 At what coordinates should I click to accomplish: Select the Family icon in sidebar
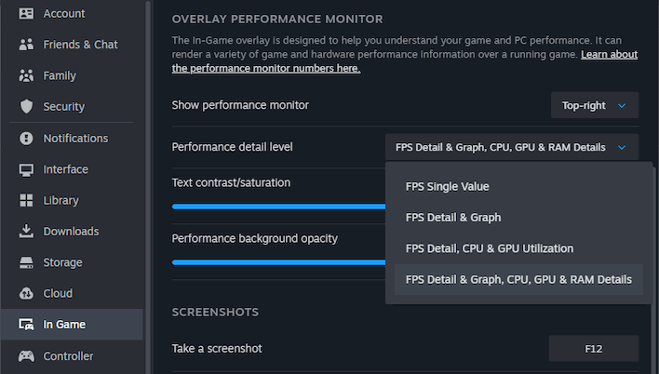(x=26, y=75)
